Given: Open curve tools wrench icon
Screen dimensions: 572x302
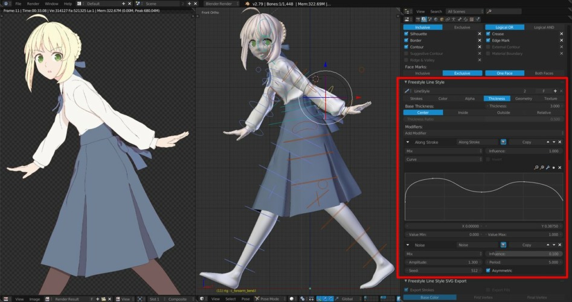Looking at the screenshot, I should [547, 167].
